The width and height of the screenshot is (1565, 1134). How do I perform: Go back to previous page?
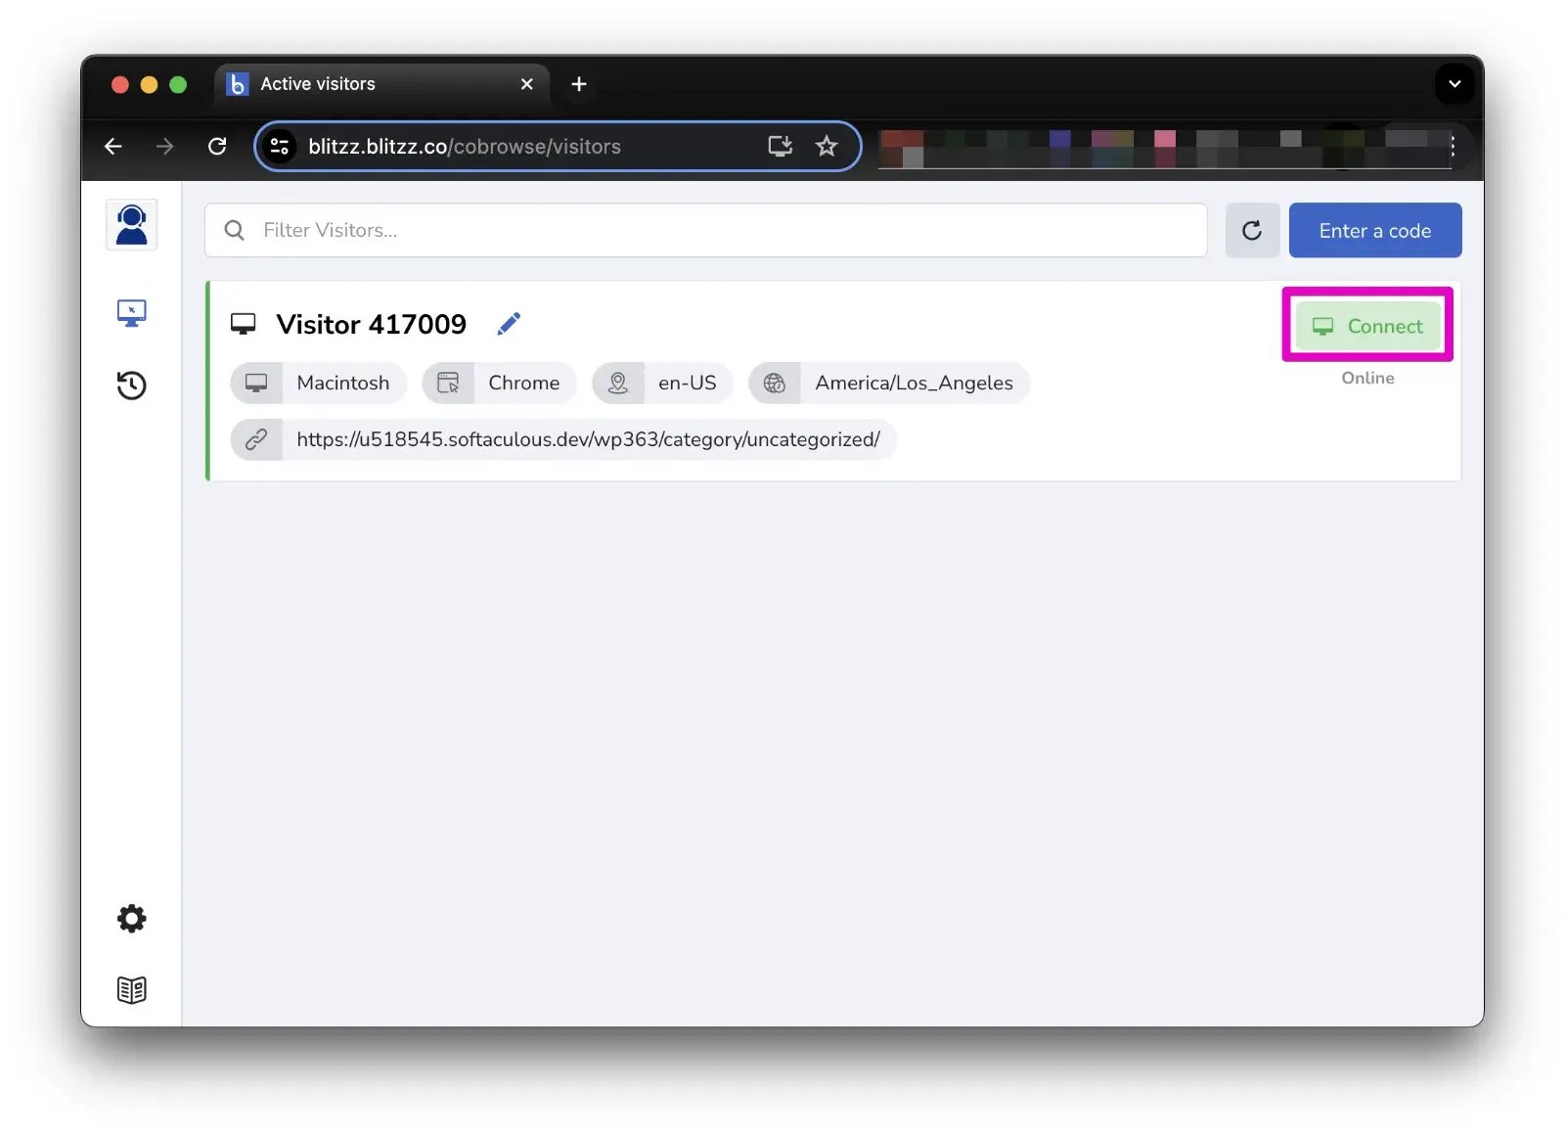(x=113, y=147)
